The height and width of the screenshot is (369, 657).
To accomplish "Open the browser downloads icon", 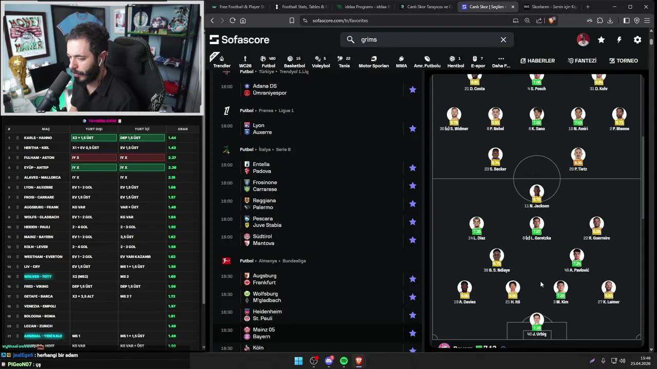I will tap(610, 20).
